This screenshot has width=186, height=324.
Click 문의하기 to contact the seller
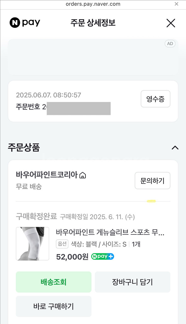click(x=153, y=181)
